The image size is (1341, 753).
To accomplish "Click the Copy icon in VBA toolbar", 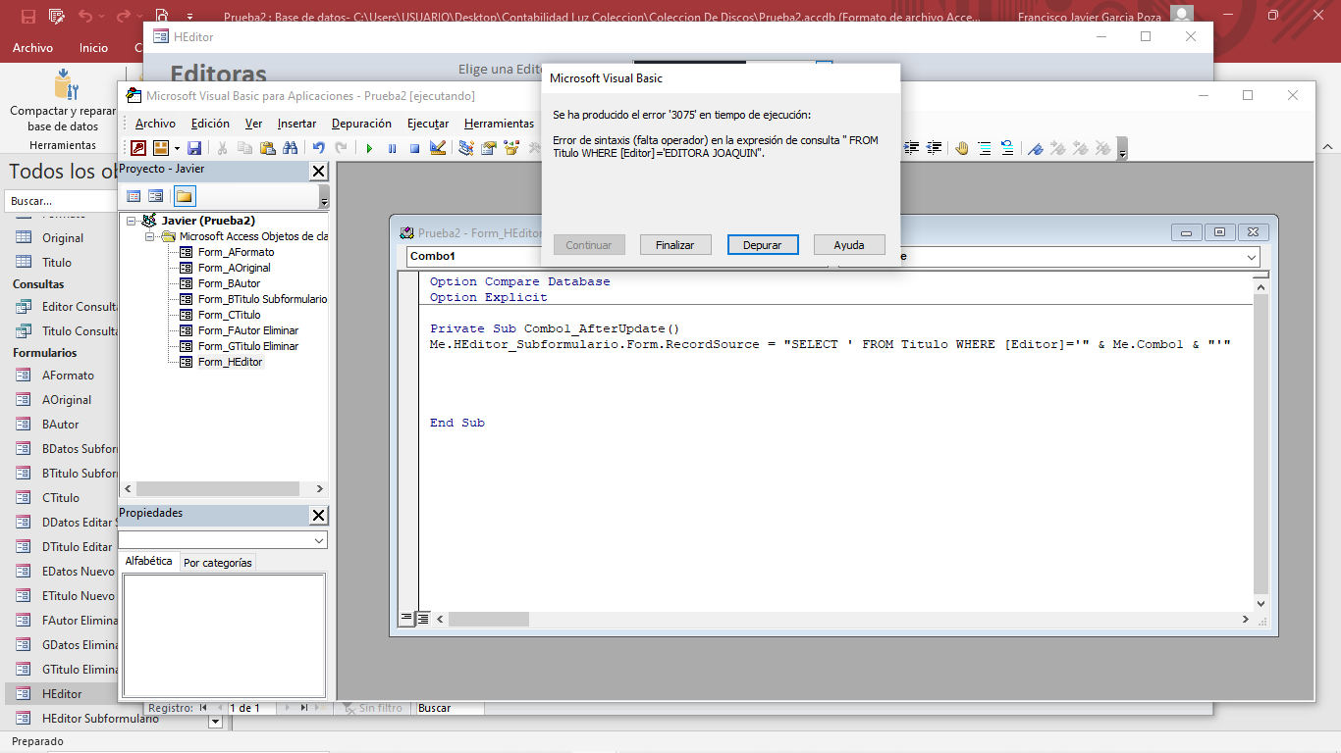I will point(244,148).
